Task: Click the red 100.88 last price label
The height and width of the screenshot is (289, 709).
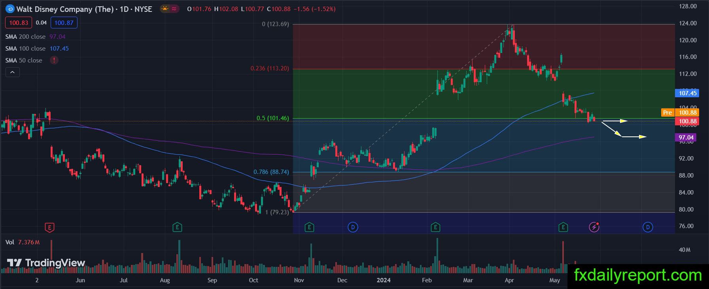Action: coord(688,121)
